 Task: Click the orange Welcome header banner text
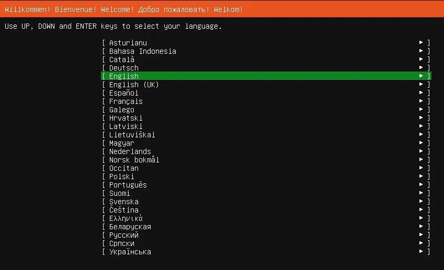[124, 9]
